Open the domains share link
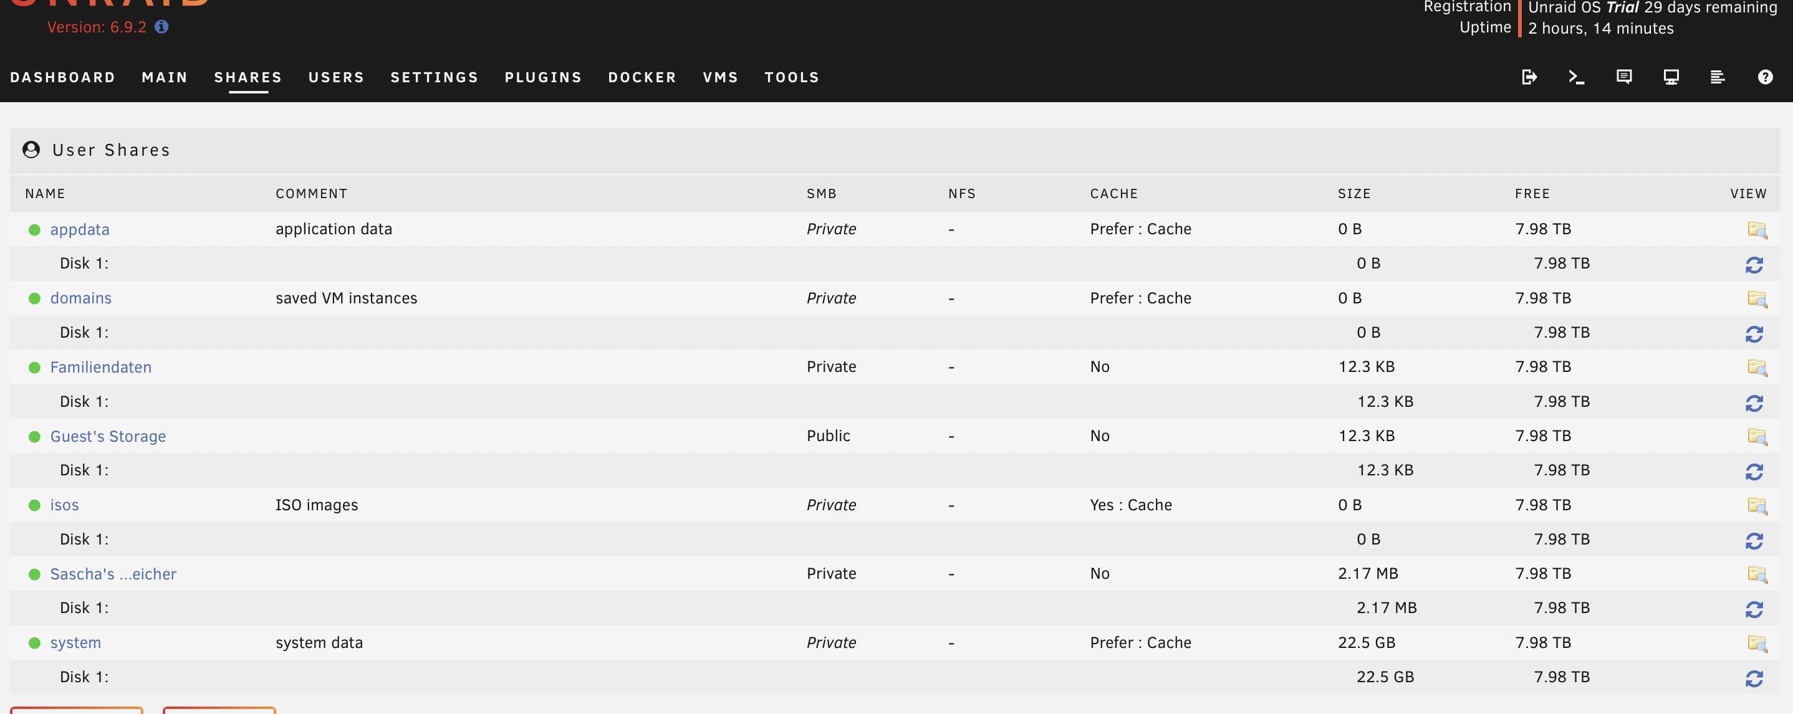Image resolution: width=1793 pixels, height=714 pixels. 81,298
